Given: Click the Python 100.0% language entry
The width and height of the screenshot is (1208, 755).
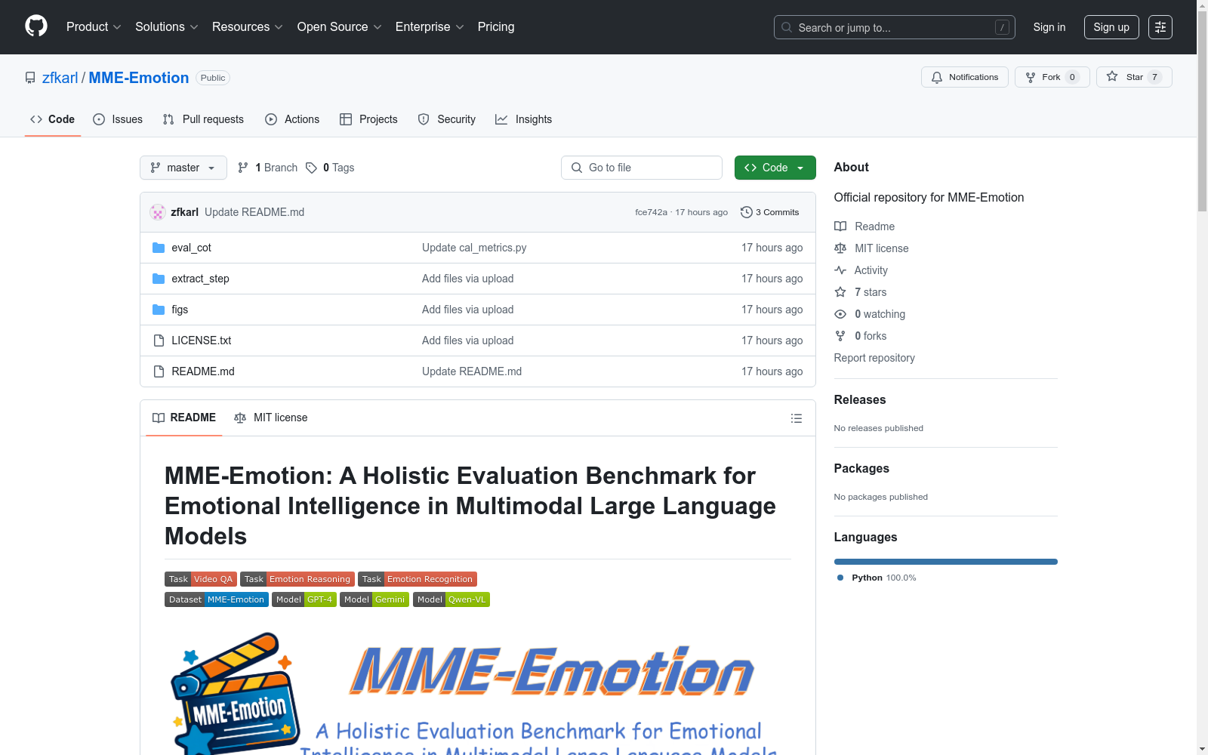Looking at the screenshot, I should 877,578.
